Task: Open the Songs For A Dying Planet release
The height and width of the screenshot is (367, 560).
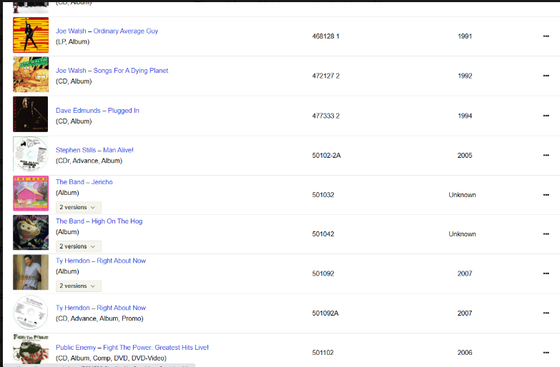Action: [131, 71]
